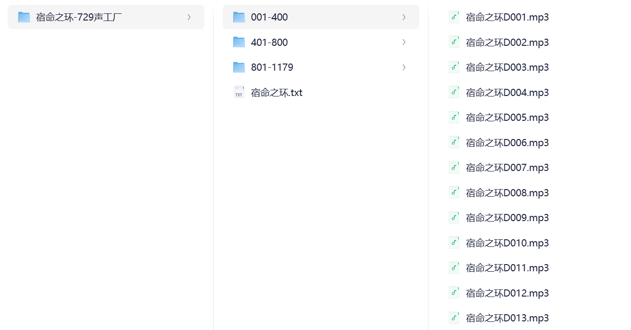
Task: Select file name 宿命之环D009.mp3
Action: point(507,218)
